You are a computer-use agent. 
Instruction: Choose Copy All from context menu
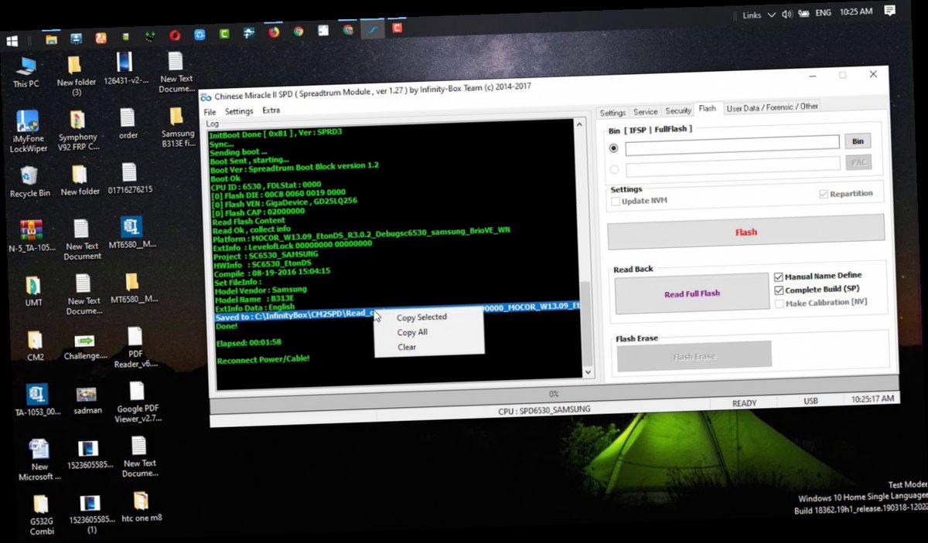point(412,332)
